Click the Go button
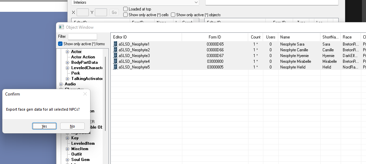Screen dimensions: 366x164 pyautogui.click(x=114, y=12)
